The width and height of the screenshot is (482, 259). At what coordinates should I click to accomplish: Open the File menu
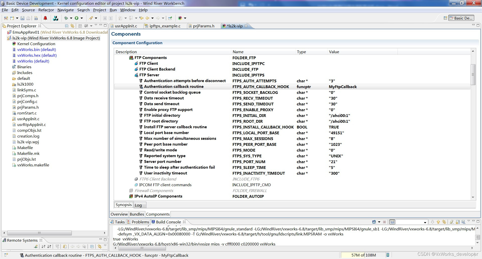coord(5,10)
